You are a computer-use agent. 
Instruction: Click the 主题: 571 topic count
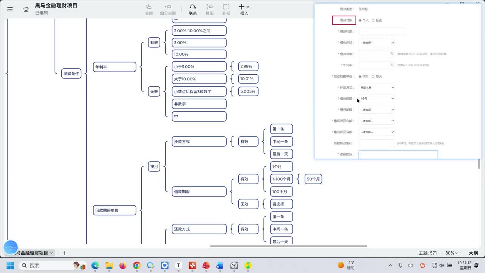coord(428,253)
